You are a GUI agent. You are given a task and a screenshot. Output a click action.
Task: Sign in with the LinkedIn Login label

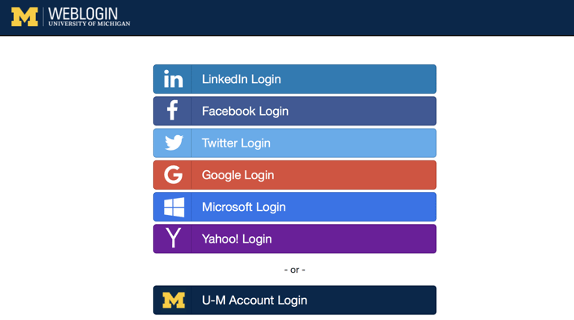pyautogui.click(x=241, y=79)
